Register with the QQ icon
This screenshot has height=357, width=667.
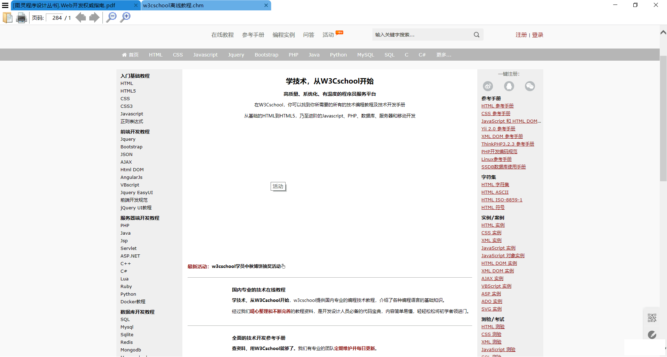click(x=509, y=86)
